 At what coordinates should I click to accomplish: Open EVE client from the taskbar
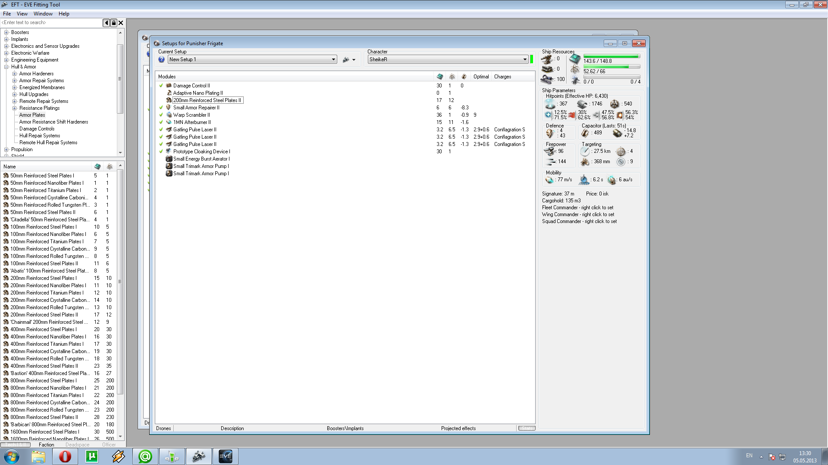225,456
